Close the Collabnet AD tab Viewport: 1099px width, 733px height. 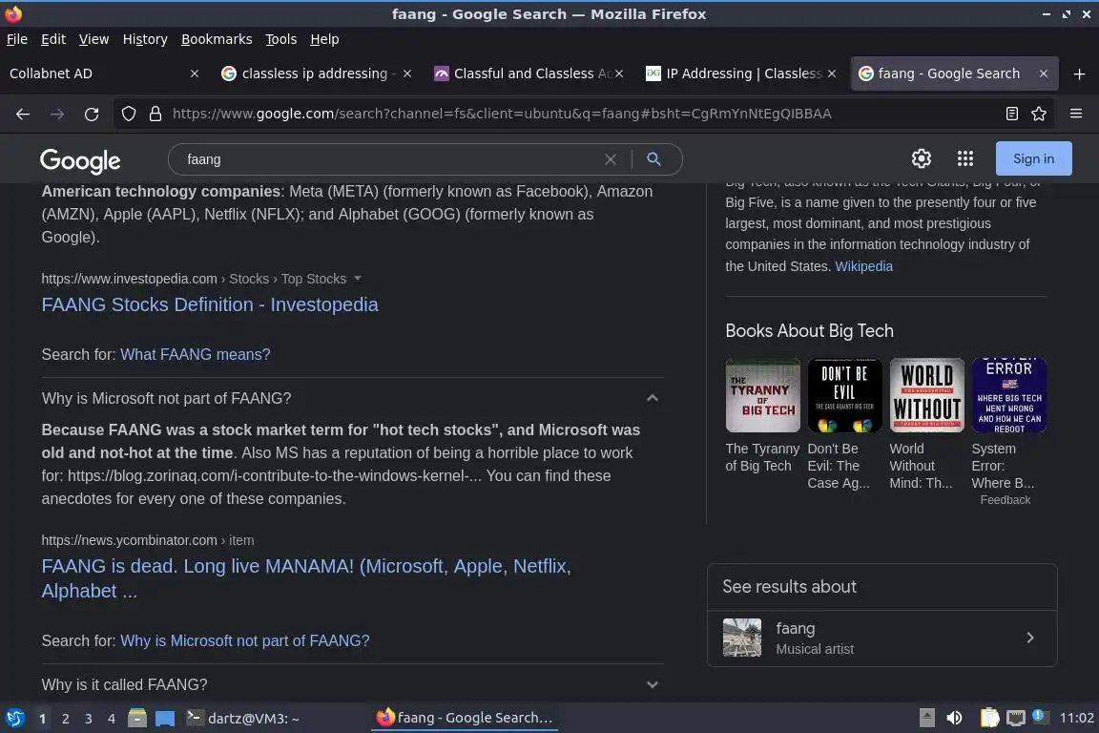coord(195,73)
